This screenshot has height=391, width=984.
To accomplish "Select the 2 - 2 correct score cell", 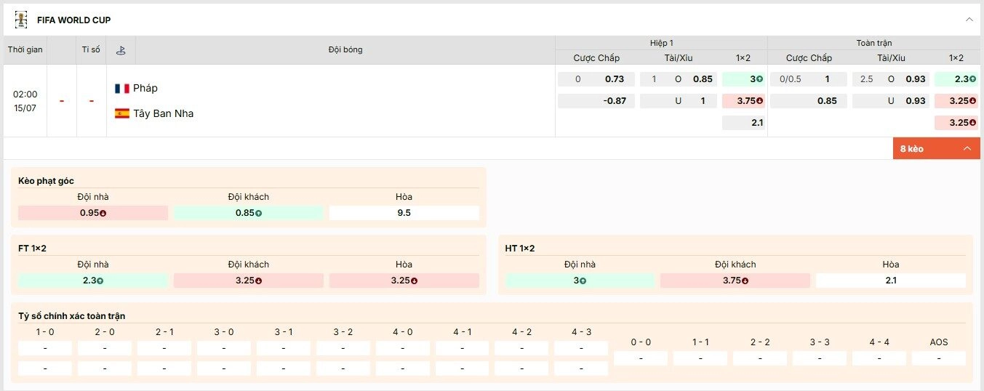I will [760, 358].
